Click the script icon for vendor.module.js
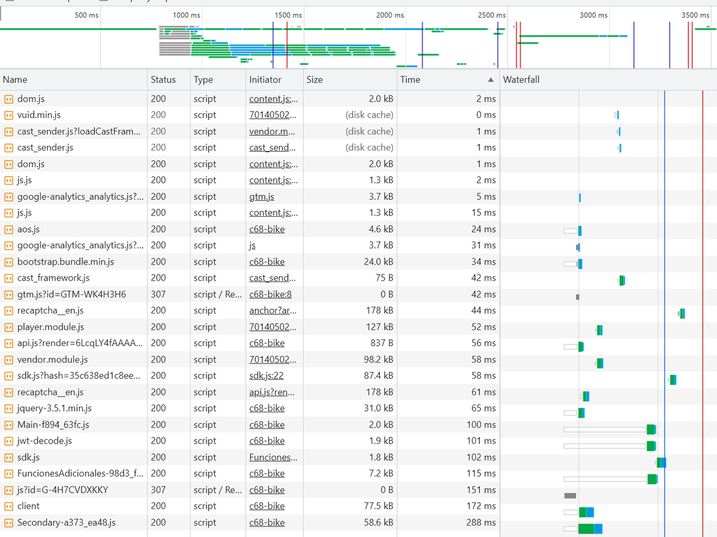This screenshot has height=537, width=717. click(x=9, y=359)
